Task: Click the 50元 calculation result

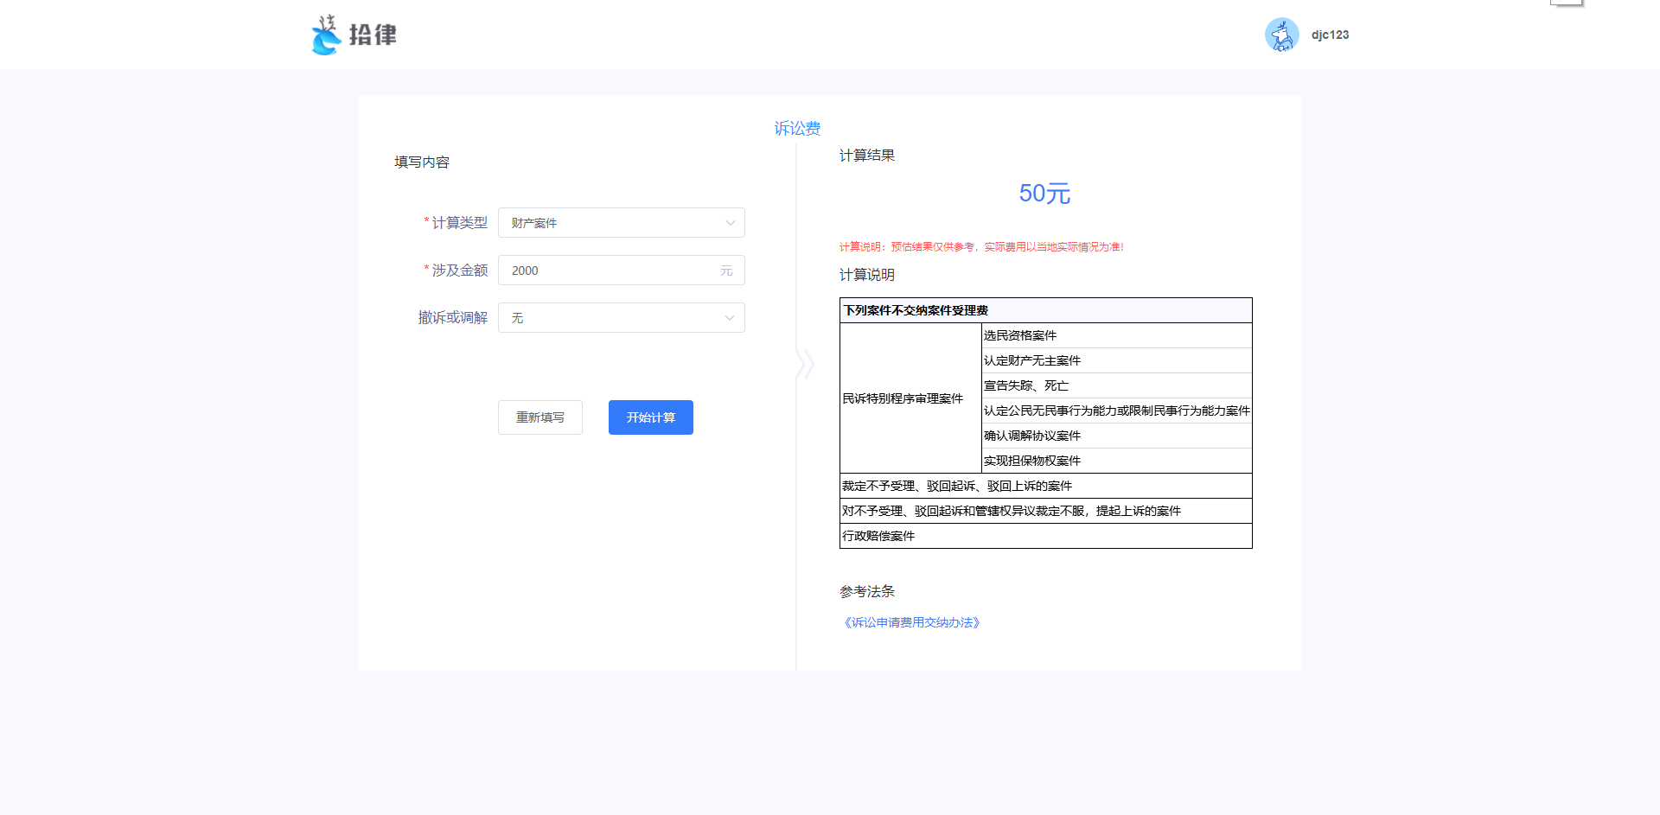Action: (1044, 194)
